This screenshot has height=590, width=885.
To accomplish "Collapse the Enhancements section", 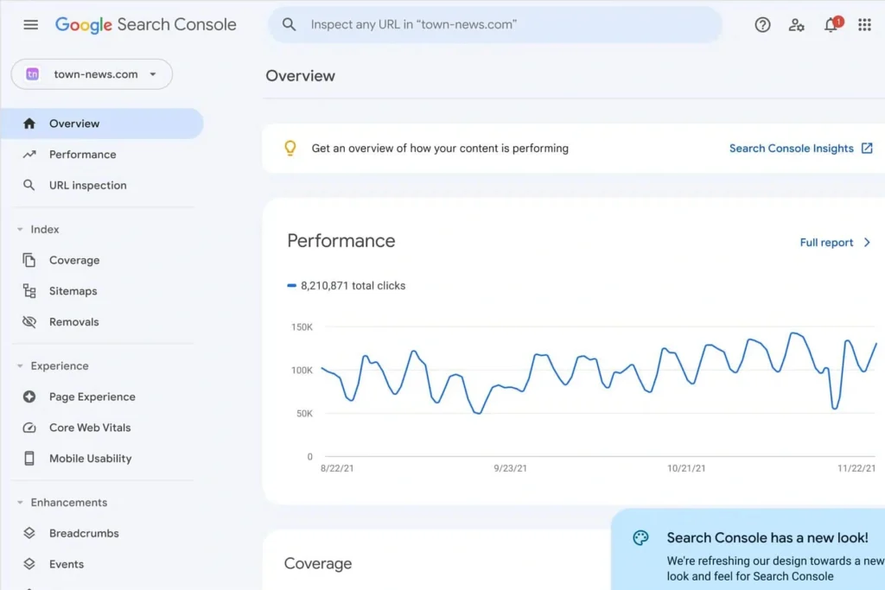I will (21, 503).
